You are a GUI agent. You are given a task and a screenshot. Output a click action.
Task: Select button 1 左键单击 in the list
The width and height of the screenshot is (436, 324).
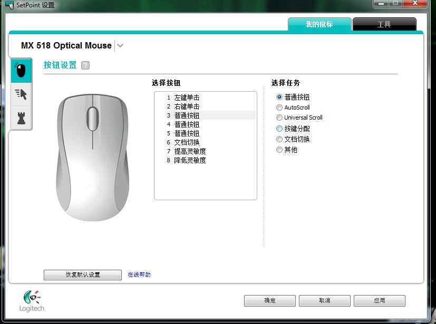pos(210,97)
